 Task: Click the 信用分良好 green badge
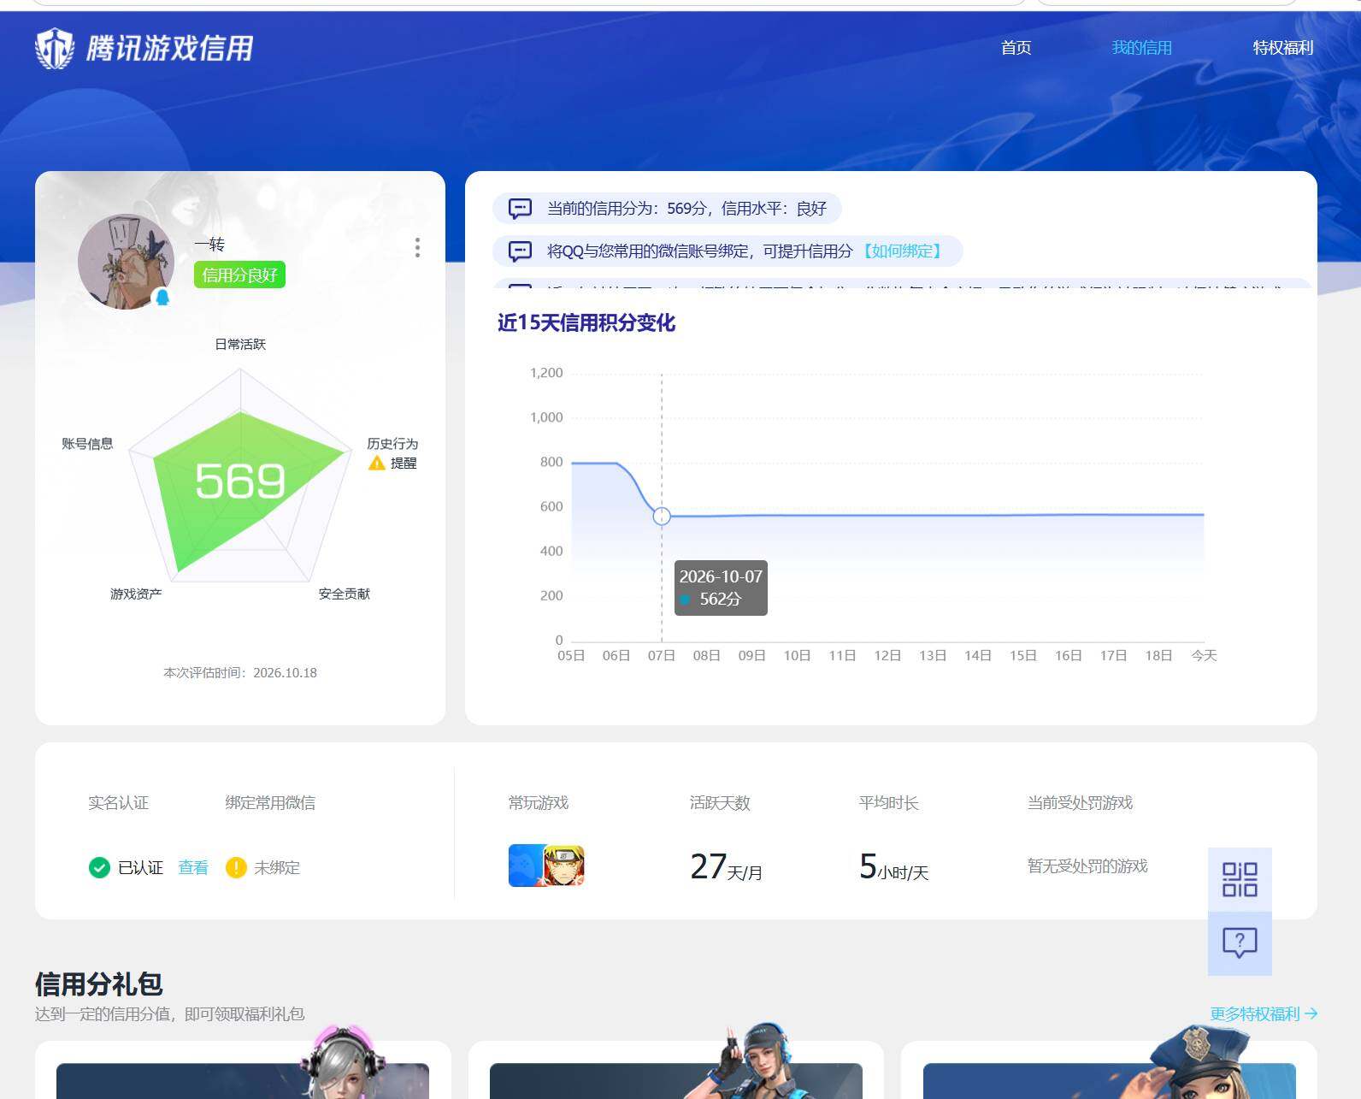[x=239, y=275]
